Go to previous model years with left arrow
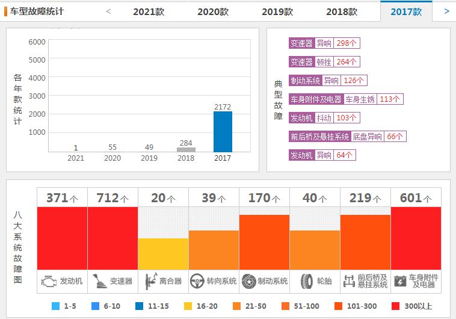456x319 pixels. [108, 11]
